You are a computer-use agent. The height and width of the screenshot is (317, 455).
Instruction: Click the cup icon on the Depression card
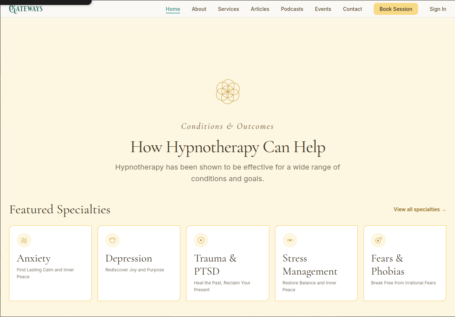112,240
